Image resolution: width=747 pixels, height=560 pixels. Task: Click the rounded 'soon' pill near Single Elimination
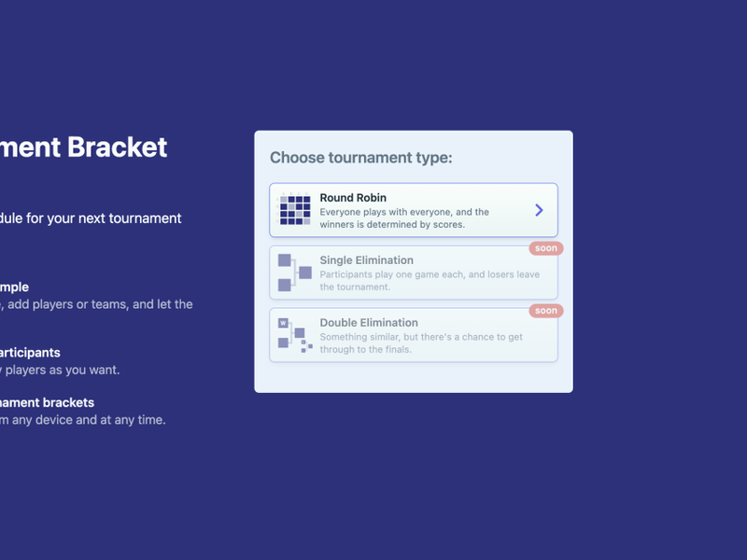pos(545,247)
